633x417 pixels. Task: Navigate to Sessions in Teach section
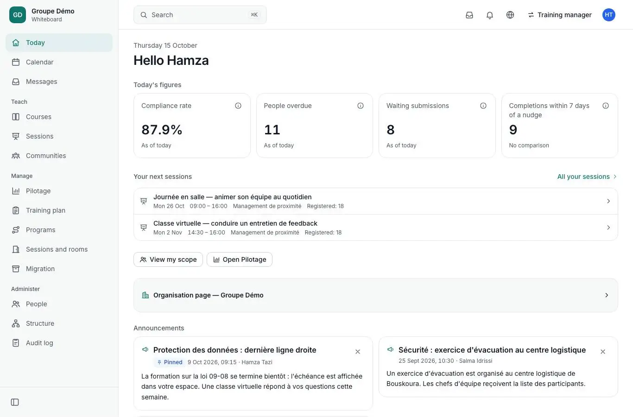(59, 136)
